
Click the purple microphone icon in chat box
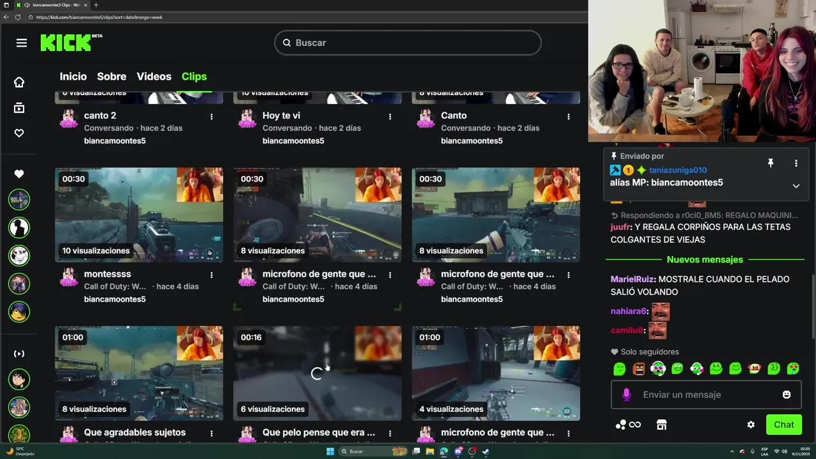(x=626, y=395)
